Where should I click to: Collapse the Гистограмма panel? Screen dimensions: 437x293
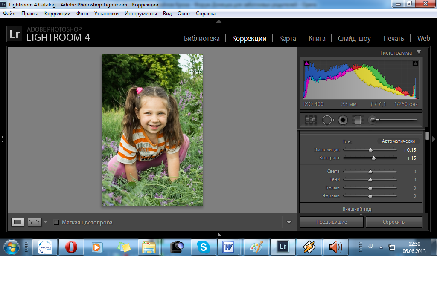419,52
